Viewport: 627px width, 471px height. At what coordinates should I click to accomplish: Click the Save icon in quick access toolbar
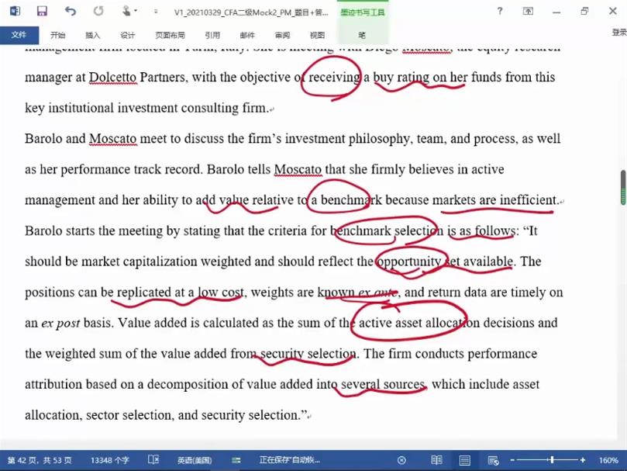coord(42,12)
